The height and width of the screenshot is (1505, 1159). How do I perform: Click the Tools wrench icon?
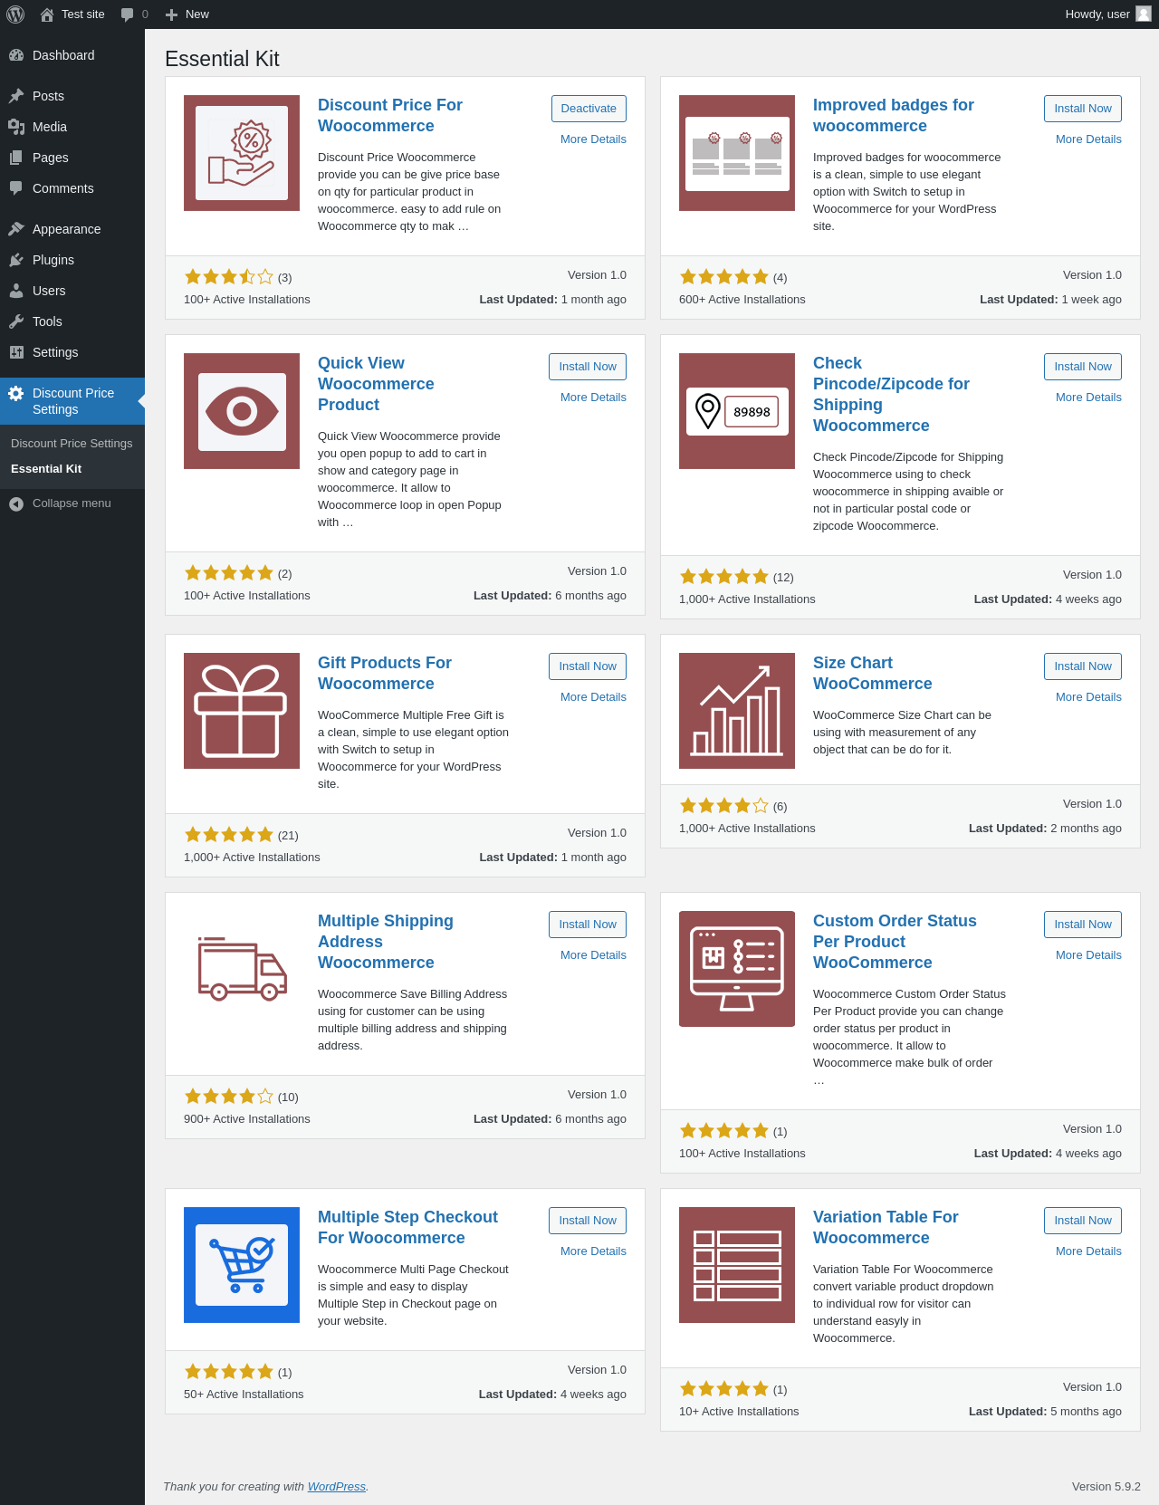(16, 321)
